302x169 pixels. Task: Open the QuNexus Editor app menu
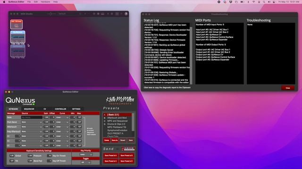tap(16, 2)
